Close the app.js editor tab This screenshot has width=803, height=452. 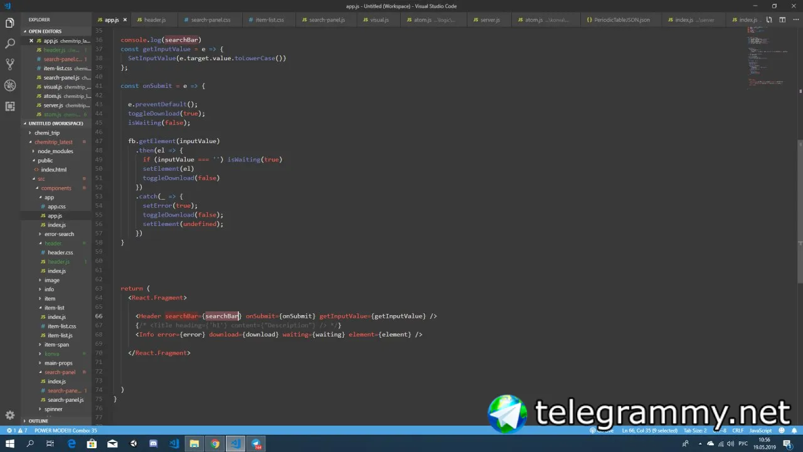125,20
